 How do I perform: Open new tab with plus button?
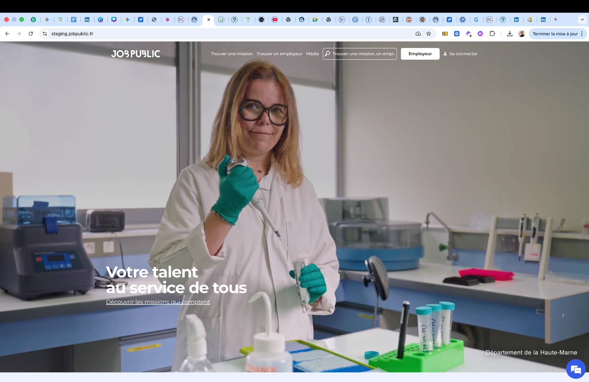pos(556,20)
